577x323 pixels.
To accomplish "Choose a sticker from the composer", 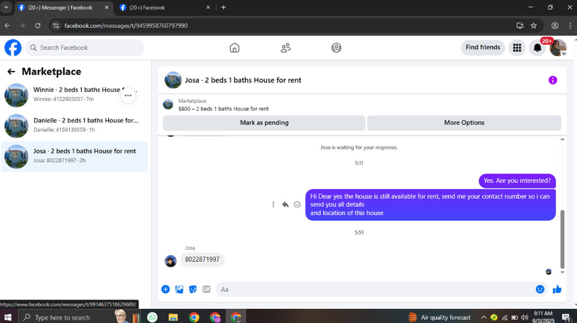I will [x=193, y=289].
